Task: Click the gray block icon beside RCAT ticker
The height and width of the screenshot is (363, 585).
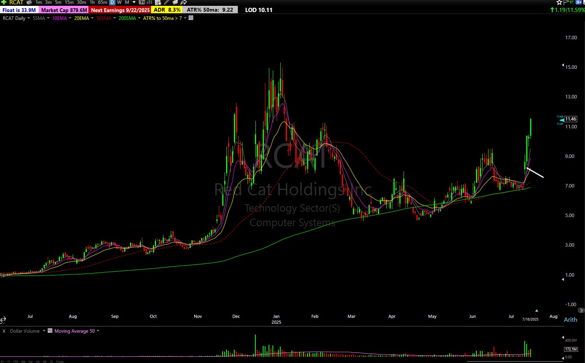Action: [x=29, y=2]
